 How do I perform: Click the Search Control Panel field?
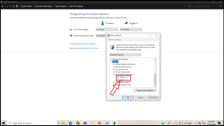tap(207, 6)
